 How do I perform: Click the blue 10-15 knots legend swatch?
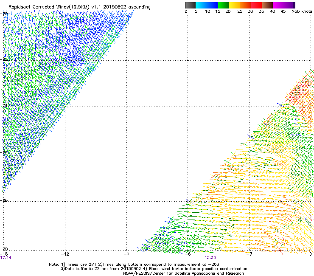(x=212, y=5)
